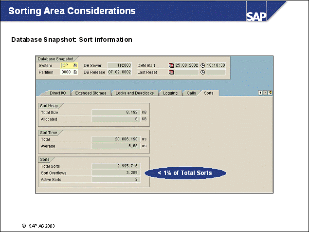Switch to the Calls tab

pyautogui.click(x=192, y=93)
